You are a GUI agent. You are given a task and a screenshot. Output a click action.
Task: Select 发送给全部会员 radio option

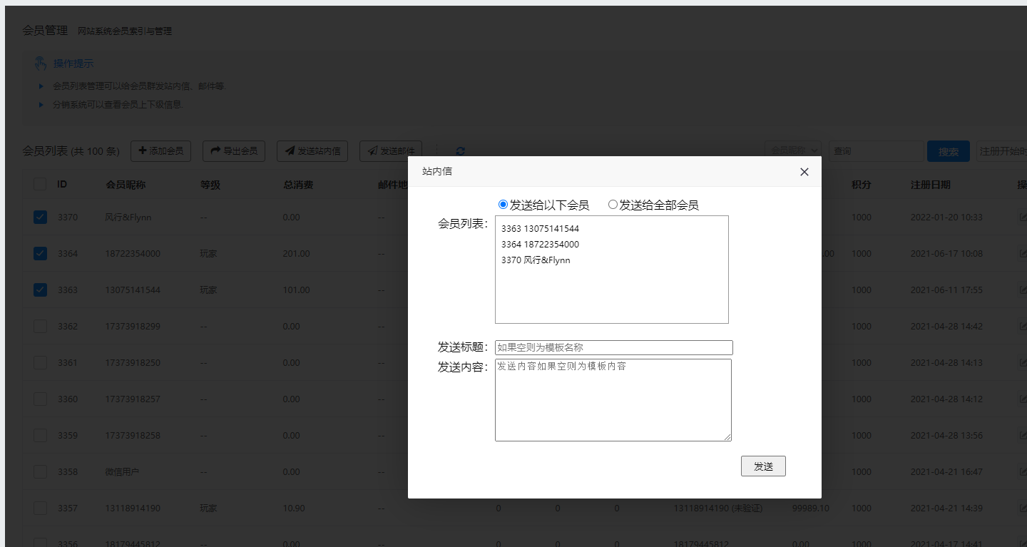pos(613,205)
